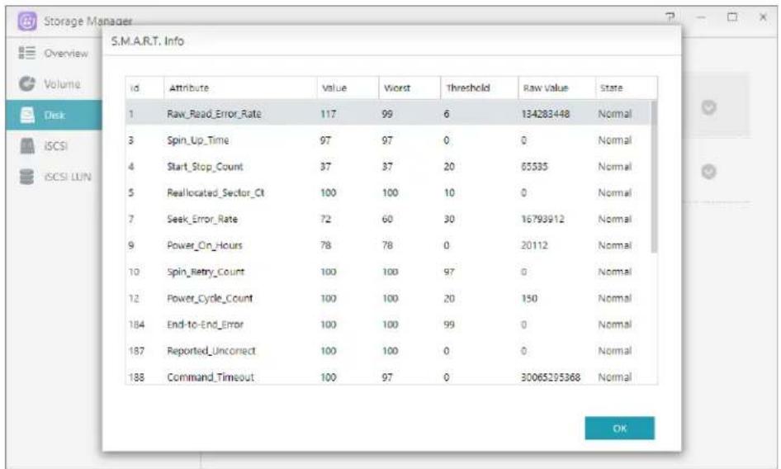
Task: Expand the second disk chevron behind dialog
Action: click(x=709, y=172)
